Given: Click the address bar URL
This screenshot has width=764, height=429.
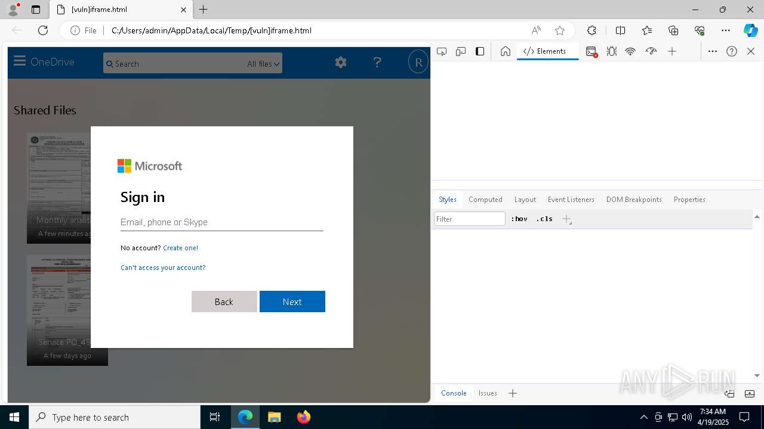Looking at the screenshot, I should coord(211,30).
